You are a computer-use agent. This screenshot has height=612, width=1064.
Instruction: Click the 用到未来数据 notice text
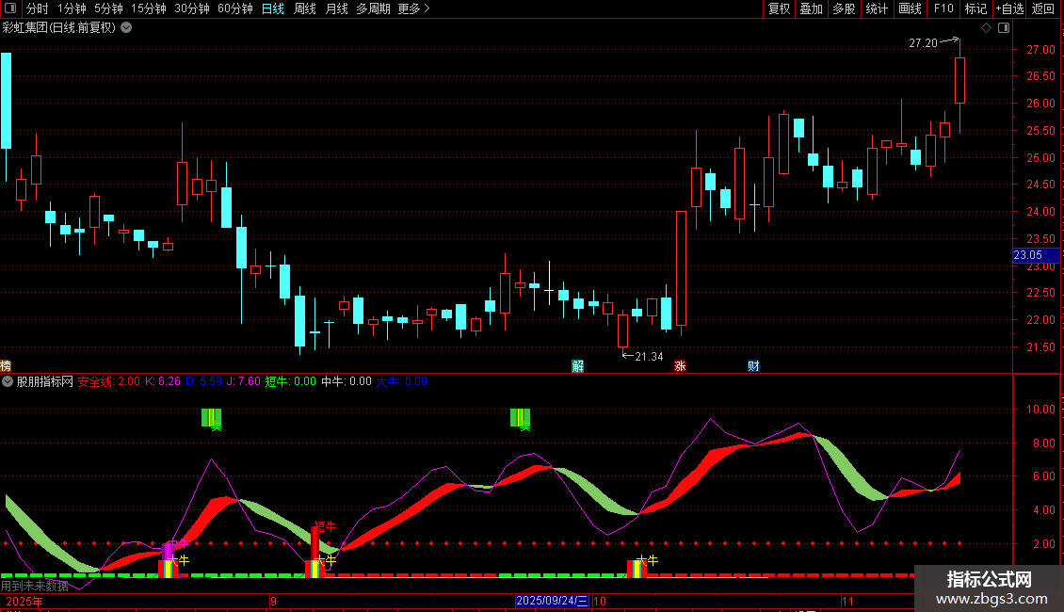click(35, 586)
